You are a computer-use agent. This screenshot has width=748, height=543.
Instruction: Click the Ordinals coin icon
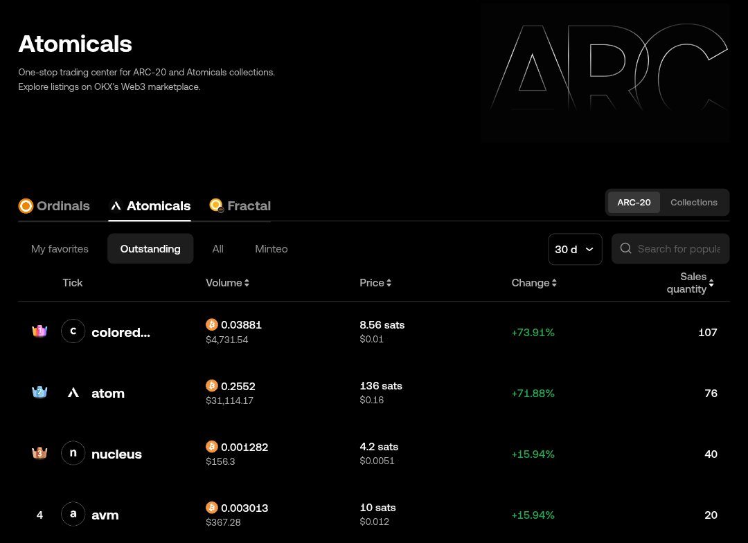[x=26, y=205]
